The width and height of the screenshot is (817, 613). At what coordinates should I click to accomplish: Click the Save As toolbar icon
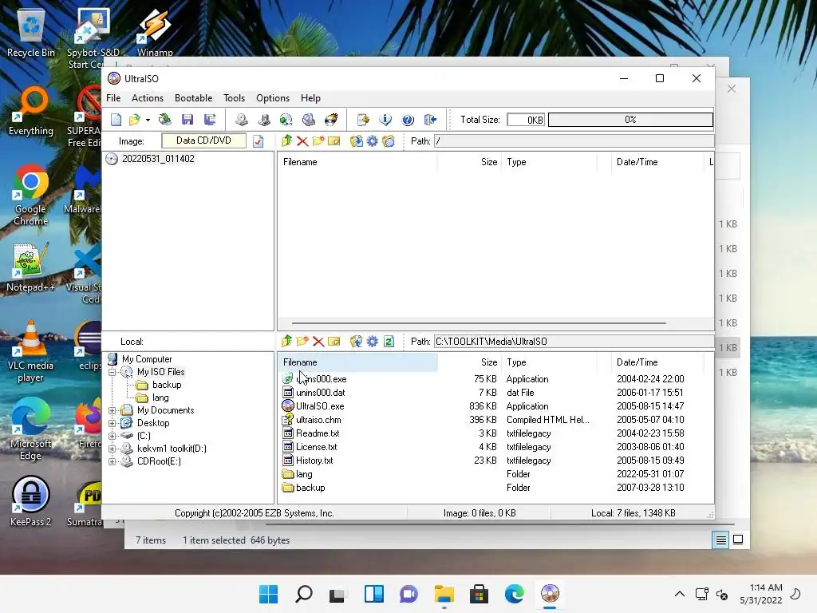pyautogui.click(x=210, y=120)
